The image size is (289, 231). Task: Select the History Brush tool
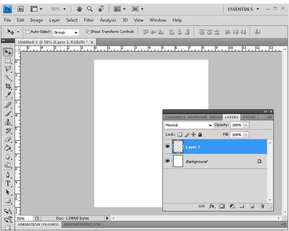[8, 131]
